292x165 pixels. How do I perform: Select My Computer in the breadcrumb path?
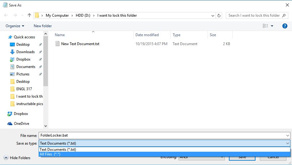[x=57, y=15]
